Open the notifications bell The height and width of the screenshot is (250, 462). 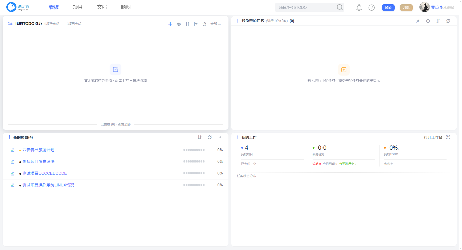tap(359, 7)
